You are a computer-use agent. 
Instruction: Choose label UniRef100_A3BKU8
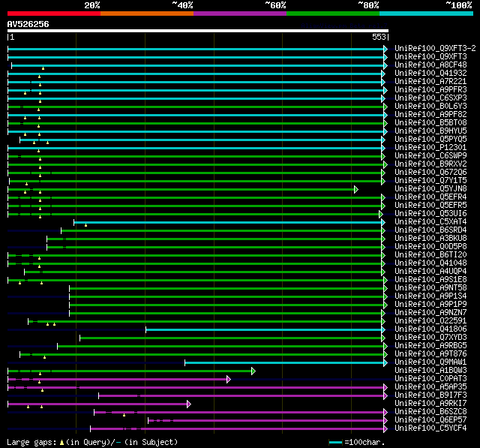pyautogui.click(x=430, y=239)
